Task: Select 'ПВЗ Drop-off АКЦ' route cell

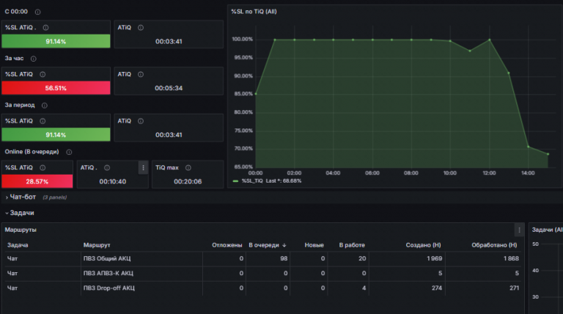Action: click(x=108, y=288)
